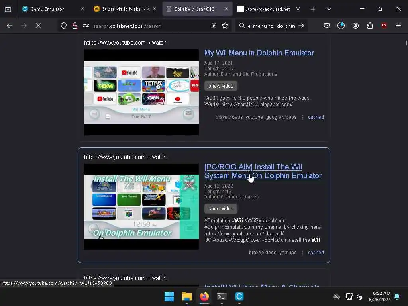Viewport: 408px width, 306px height.
Task: Close the store-rg-adguard.net tab
Action: point(298,9)
